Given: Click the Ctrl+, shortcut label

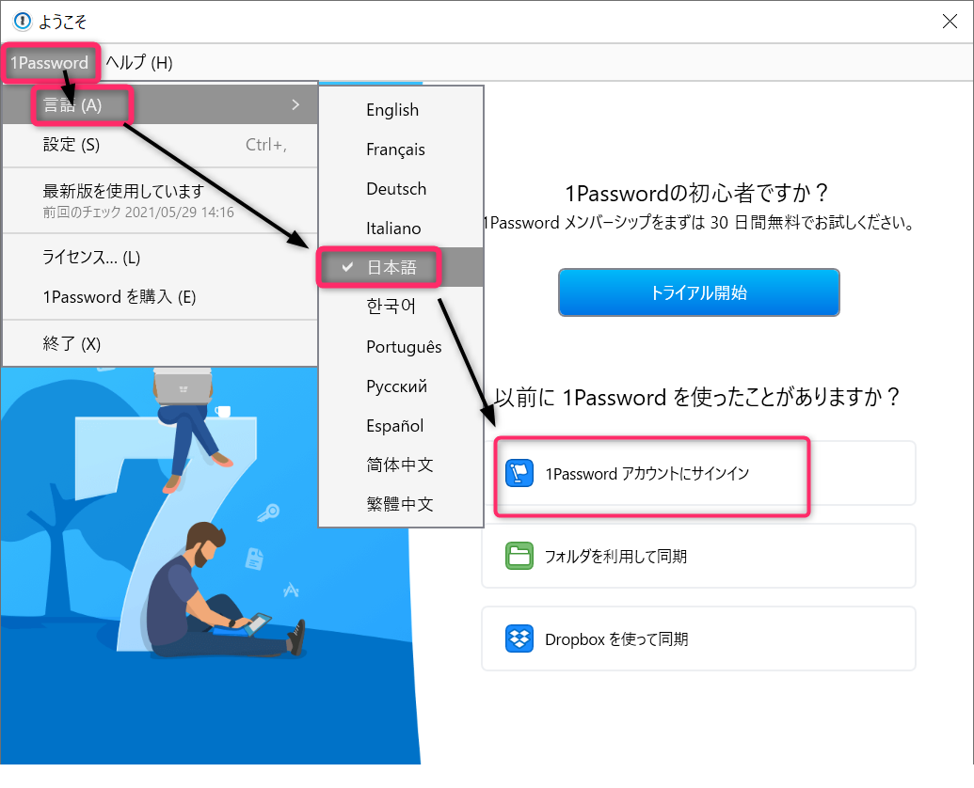Looking at the screenshot, I should pyautogui.click(x=266, y=145).
